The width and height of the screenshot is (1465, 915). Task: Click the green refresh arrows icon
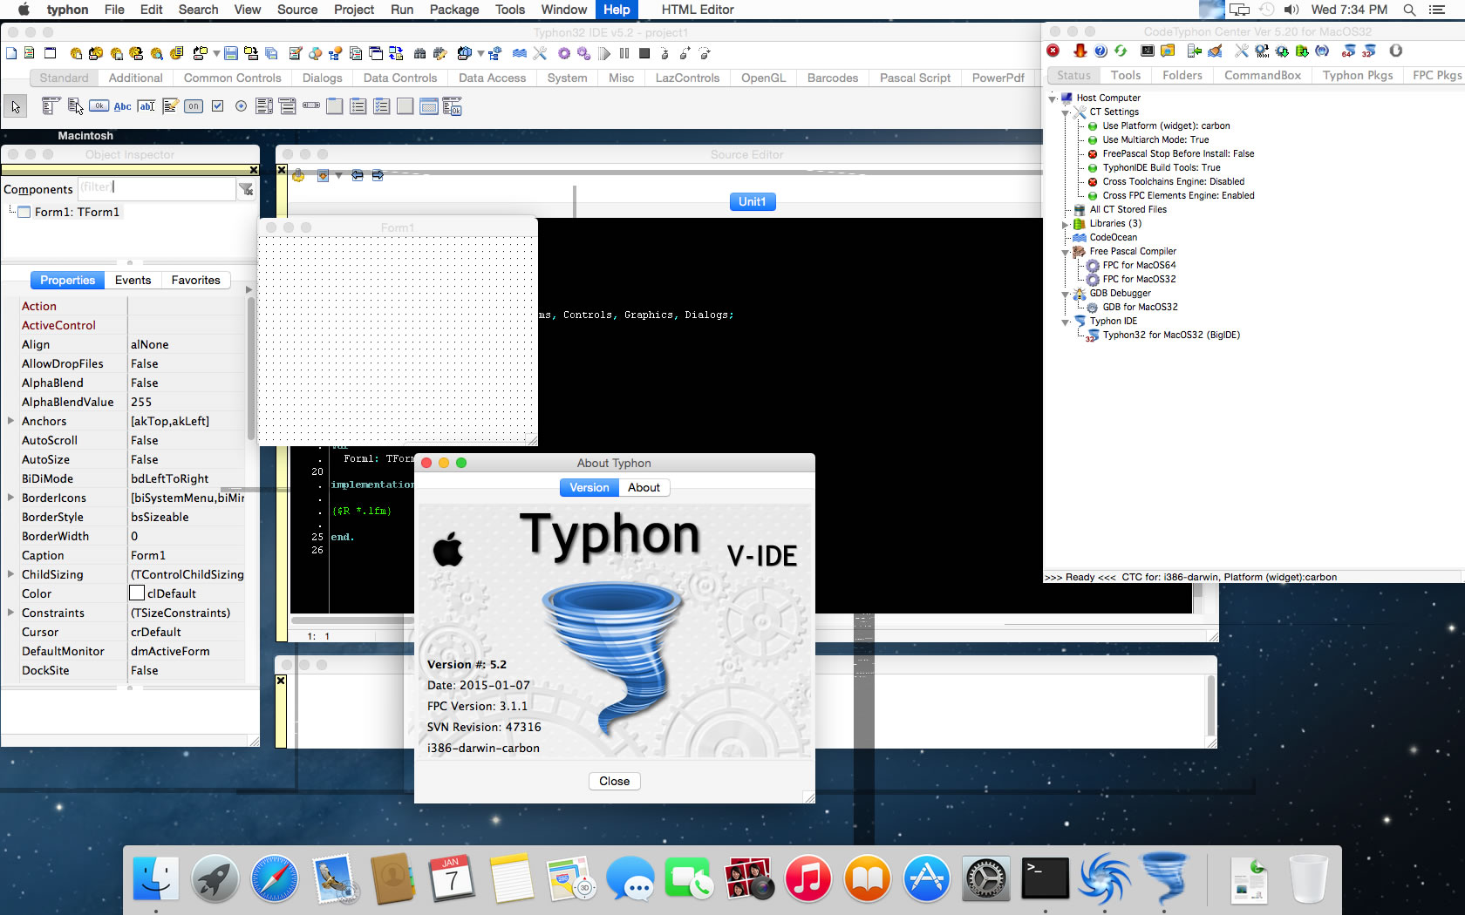[x=1121, y=51]
